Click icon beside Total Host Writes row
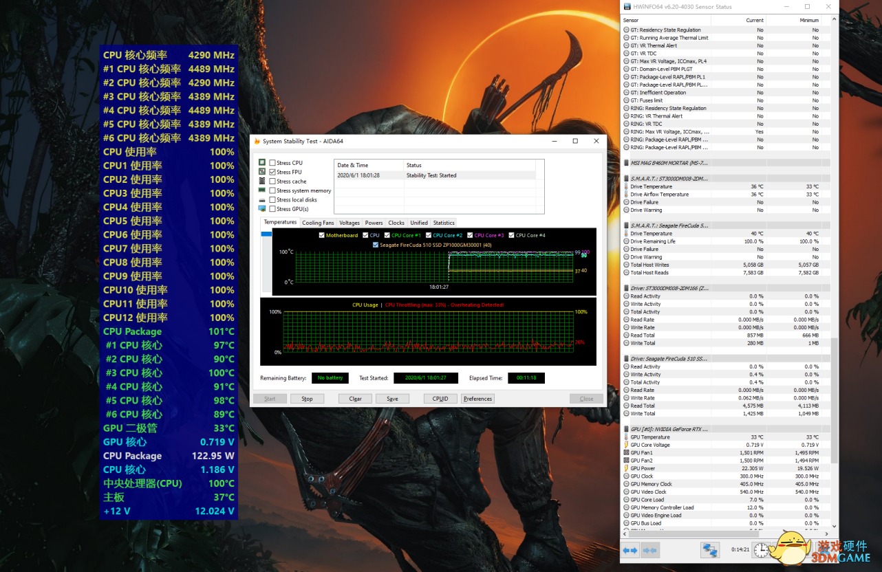This screenshot has width=882, height=572. [626, 265]
